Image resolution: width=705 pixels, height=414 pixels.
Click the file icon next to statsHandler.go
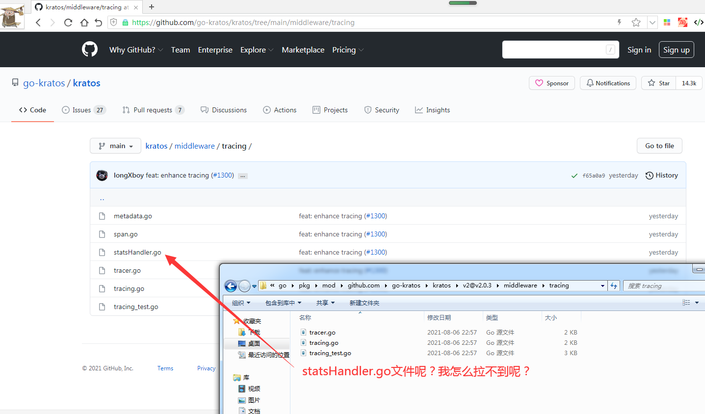[x=102, y=252]
